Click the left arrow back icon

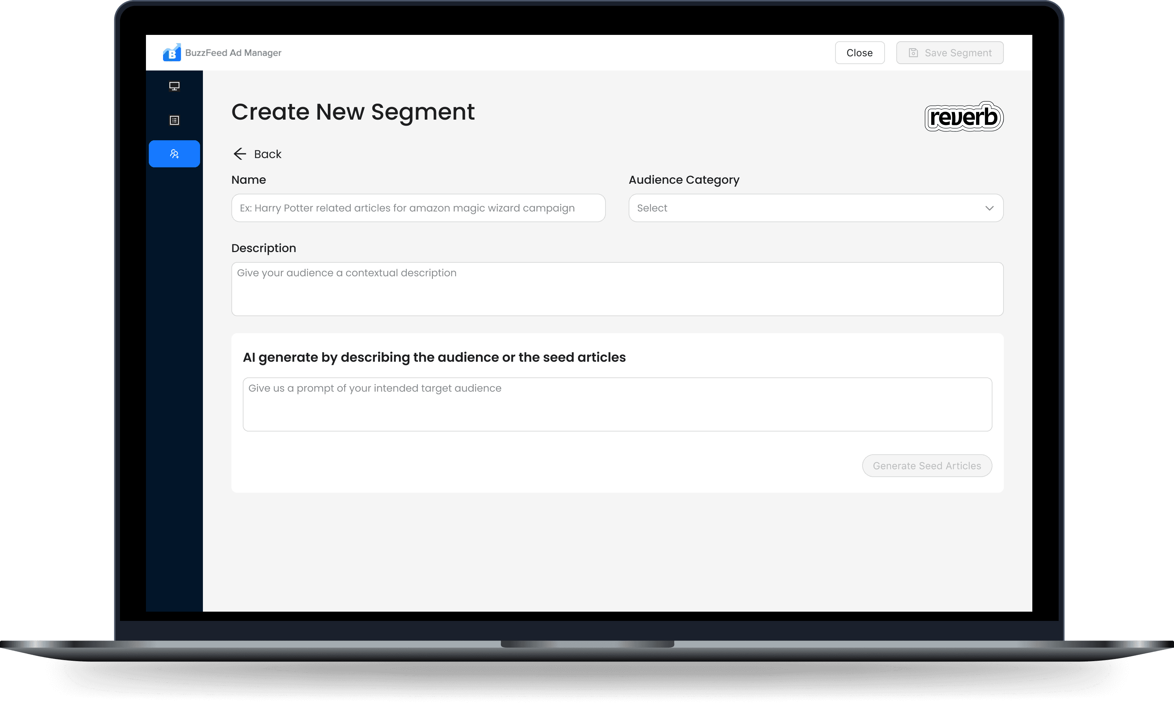point(239,154)
